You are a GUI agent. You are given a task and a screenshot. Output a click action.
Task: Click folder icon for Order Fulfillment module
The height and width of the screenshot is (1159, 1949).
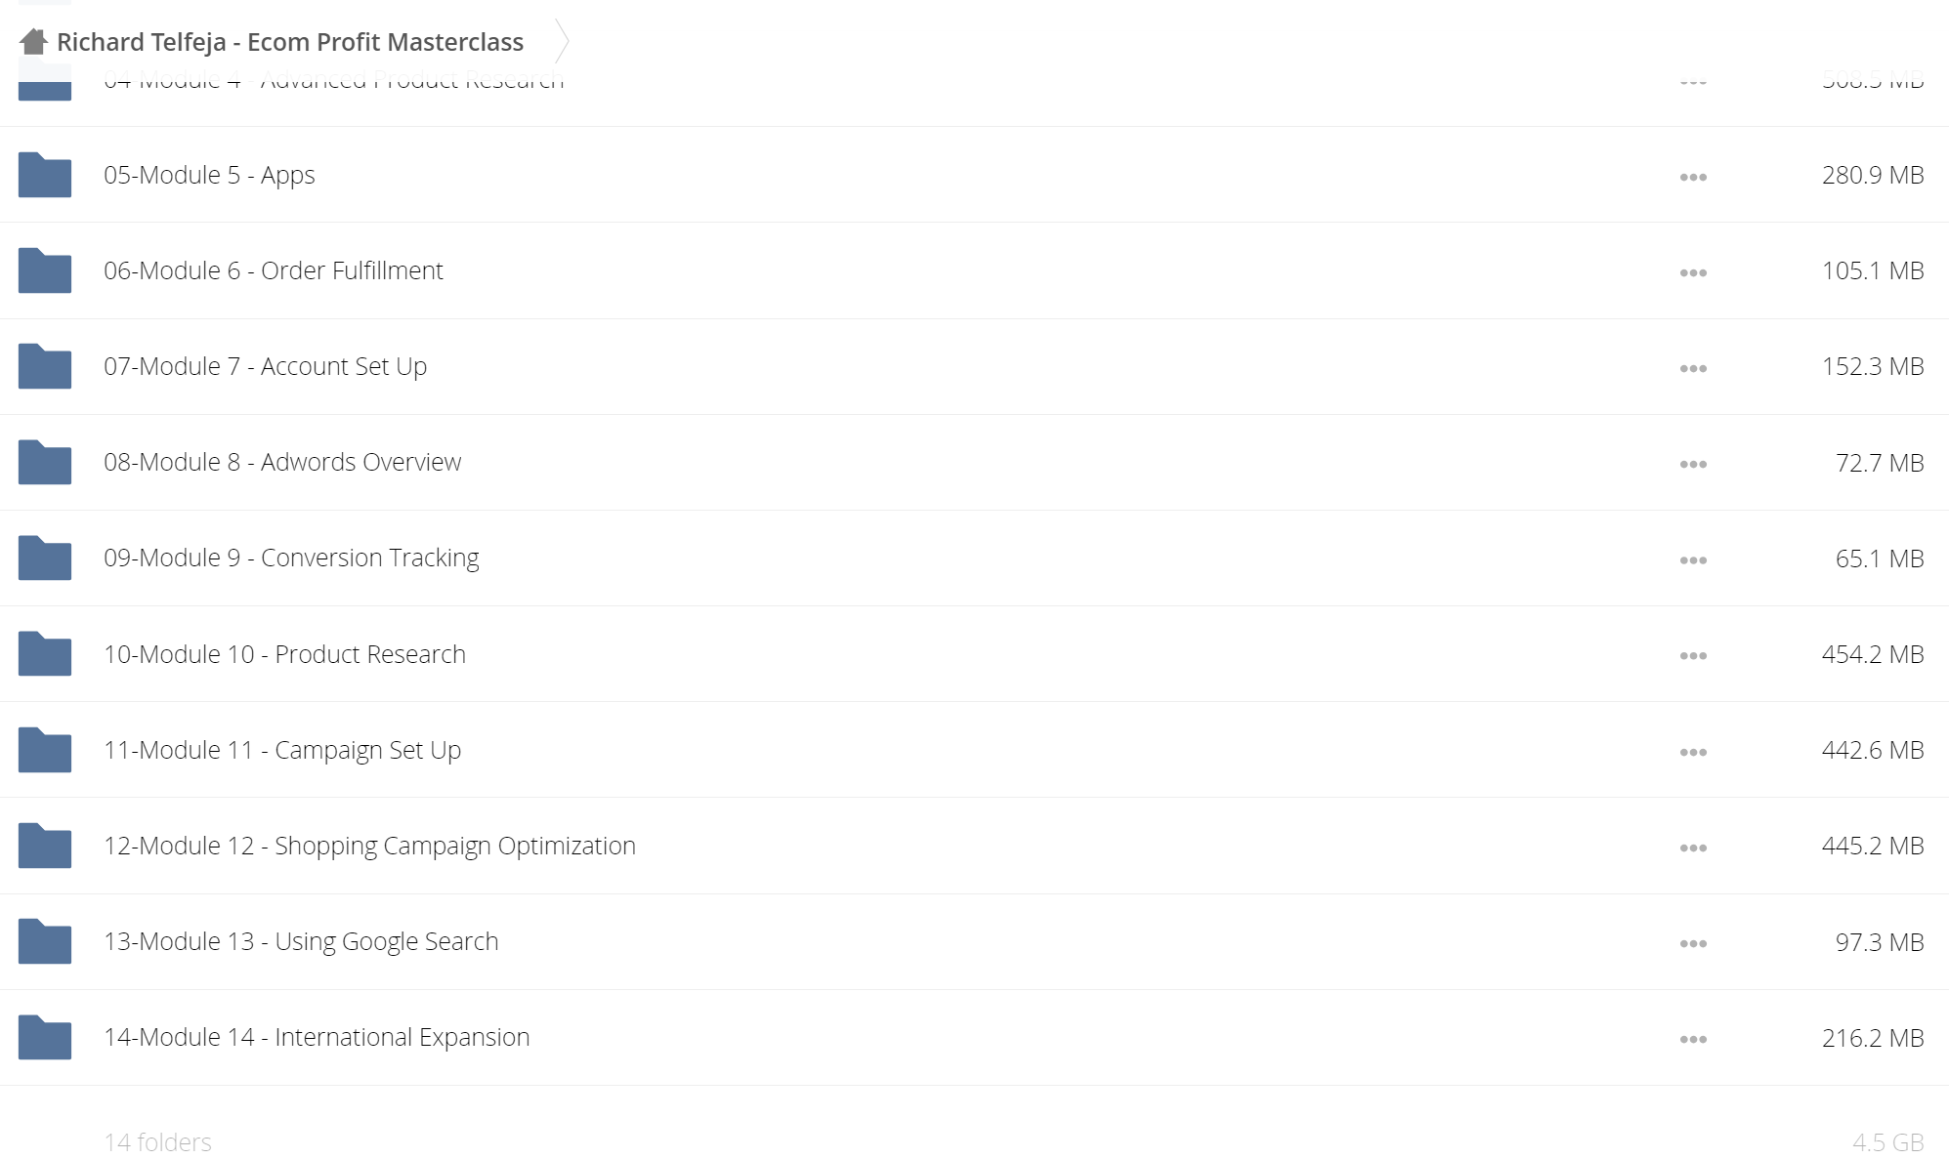(45, 270)
